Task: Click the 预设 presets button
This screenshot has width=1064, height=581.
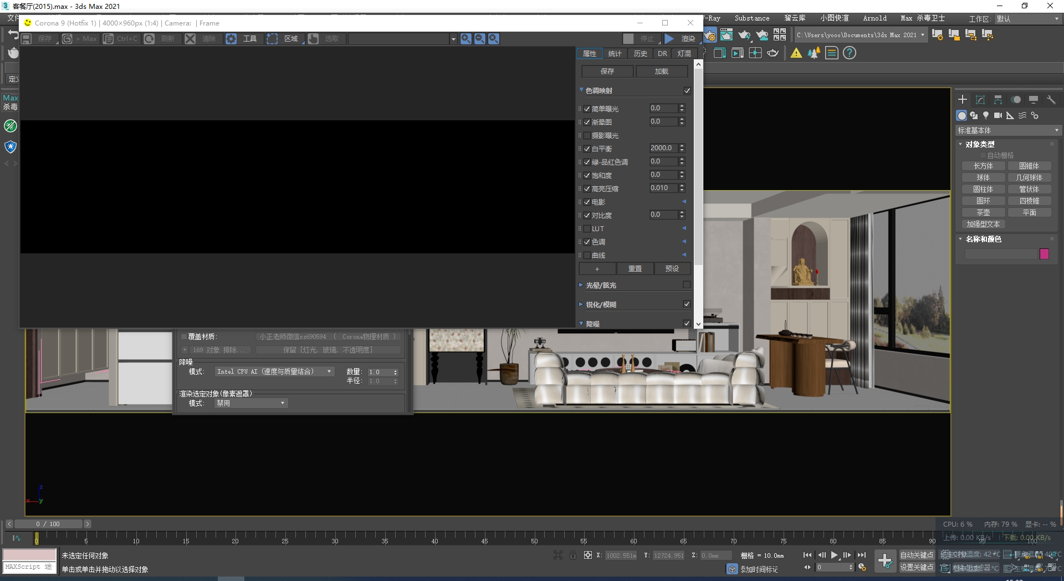Action: pos(672,269)
